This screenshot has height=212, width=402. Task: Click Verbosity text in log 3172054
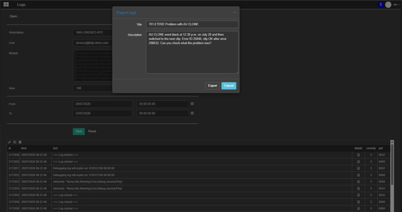[x=88, y=188]
